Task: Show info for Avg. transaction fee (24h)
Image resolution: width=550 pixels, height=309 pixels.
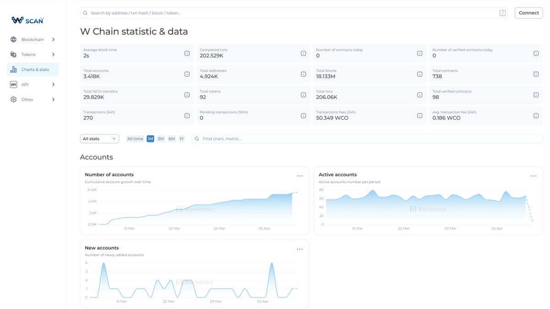Action: [536, 115]
